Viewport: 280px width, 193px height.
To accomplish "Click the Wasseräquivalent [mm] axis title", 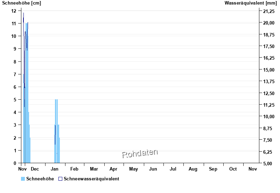I will 250,3.
